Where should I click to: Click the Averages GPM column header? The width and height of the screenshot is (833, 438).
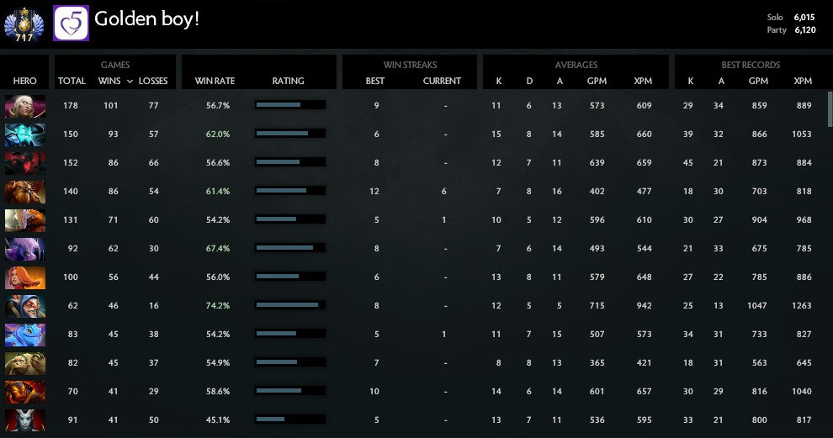tap(597, 82)
